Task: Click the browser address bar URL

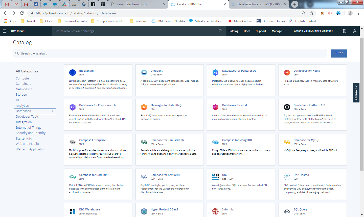Action: click(76, 13)
